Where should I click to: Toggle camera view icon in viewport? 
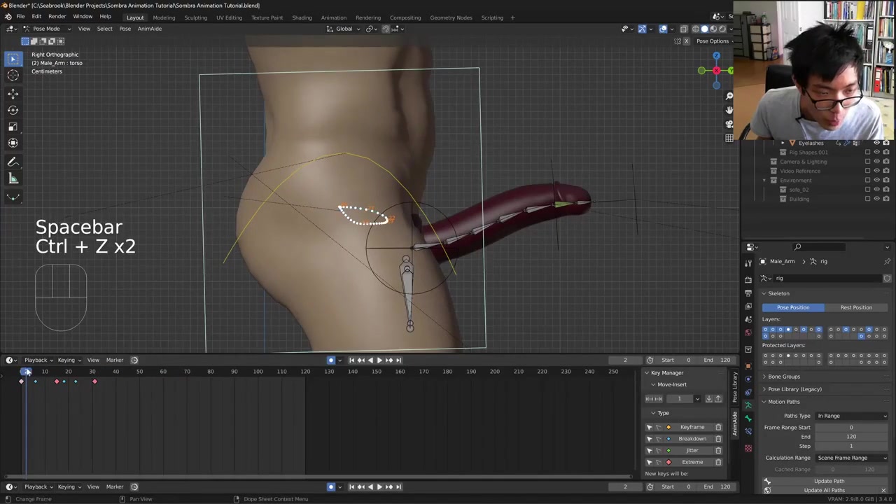(729, 124)
